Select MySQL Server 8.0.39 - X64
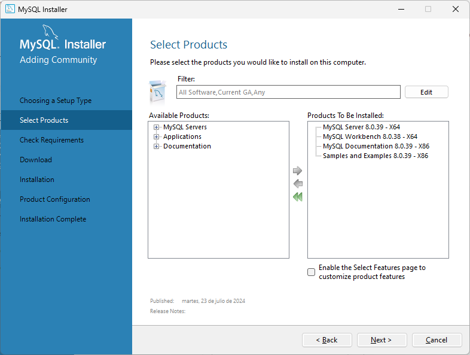470x355 pixels. 361,127
